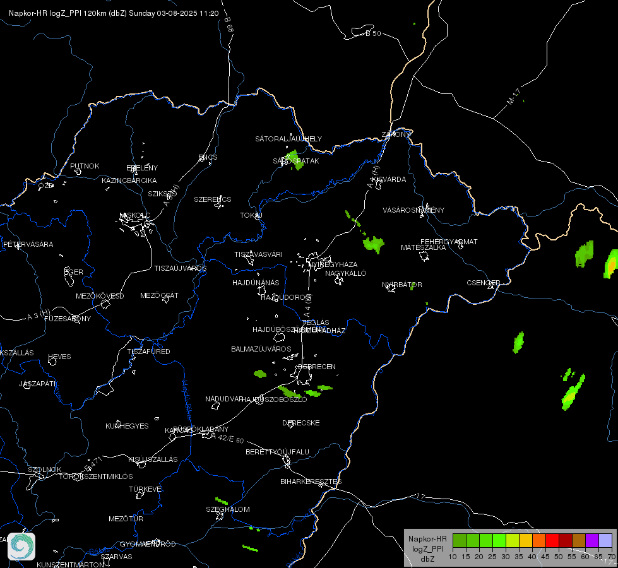Click the MEZŐTÚR city label
Viewport: 618px width, 568px height.
126,519
